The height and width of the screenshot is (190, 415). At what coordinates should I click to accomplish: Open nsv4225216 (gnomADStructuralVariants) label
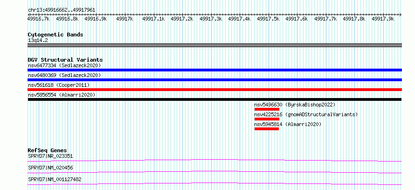[x=306, y=114]
